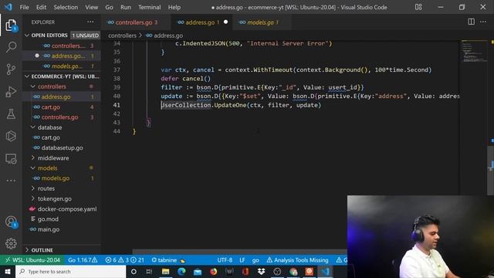The height and width of the screenshot is (278, 494).
Task: Click the editor minimap preview
Action: [474, 51]
